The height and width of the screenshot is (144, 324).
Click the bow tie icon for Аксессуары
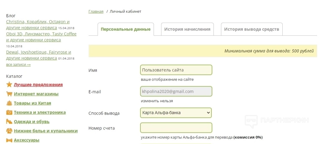[9, 140]
